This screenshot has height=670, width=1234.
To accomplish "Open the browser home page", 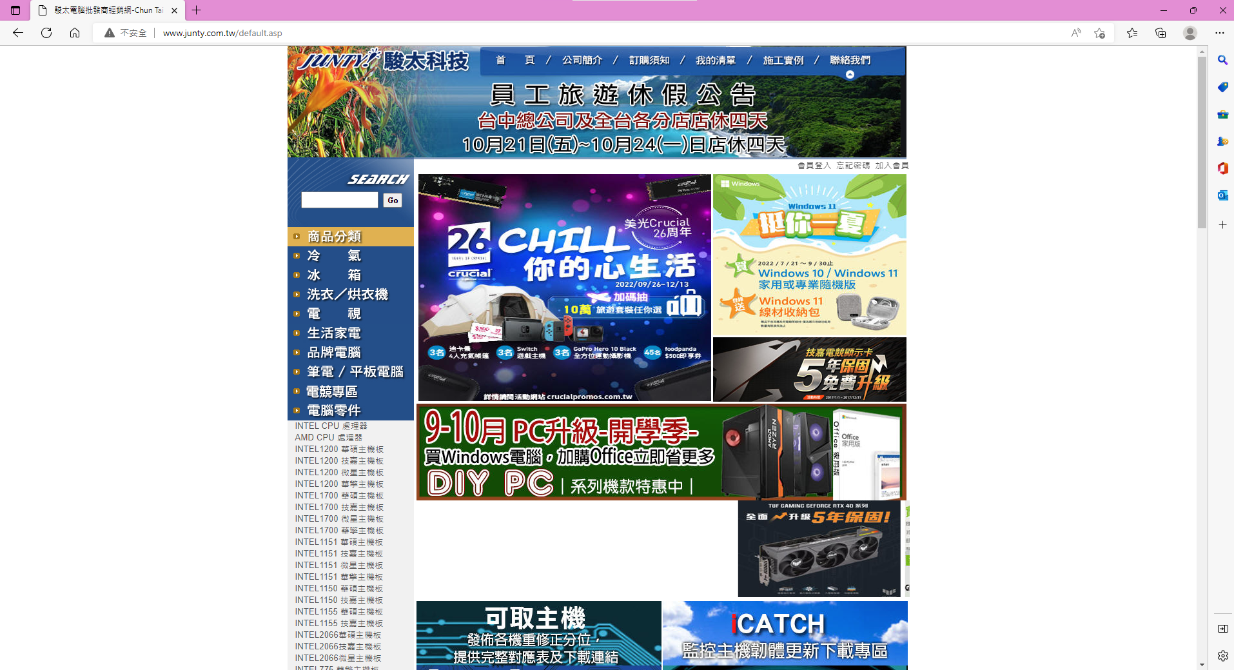I will [75, 33].
